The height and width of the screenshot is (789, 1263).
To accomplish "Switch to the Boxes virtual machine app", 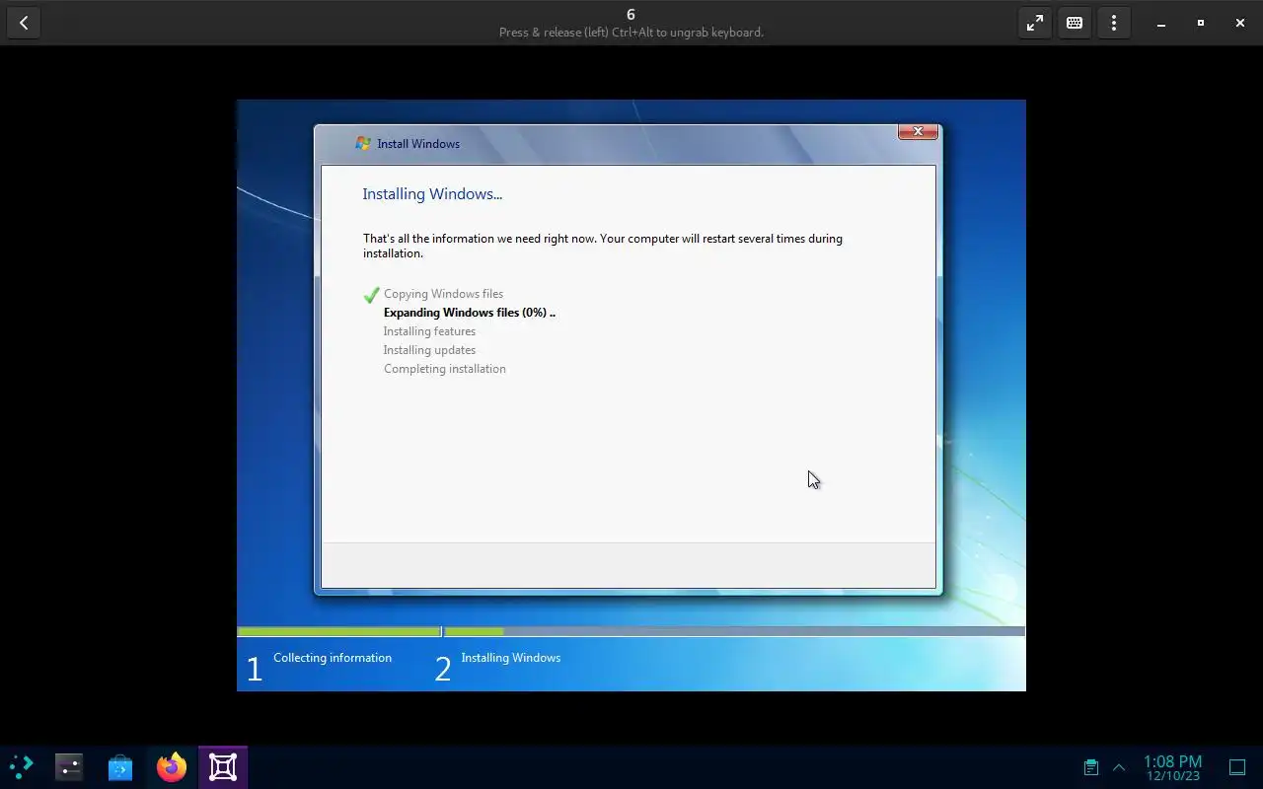I will (x=223, y=766).
